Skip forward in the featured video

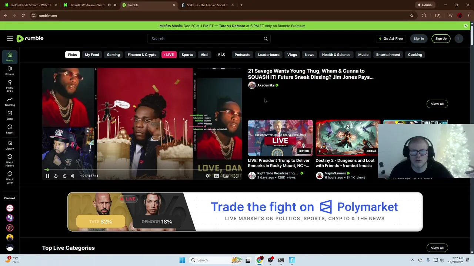point(64,176)
